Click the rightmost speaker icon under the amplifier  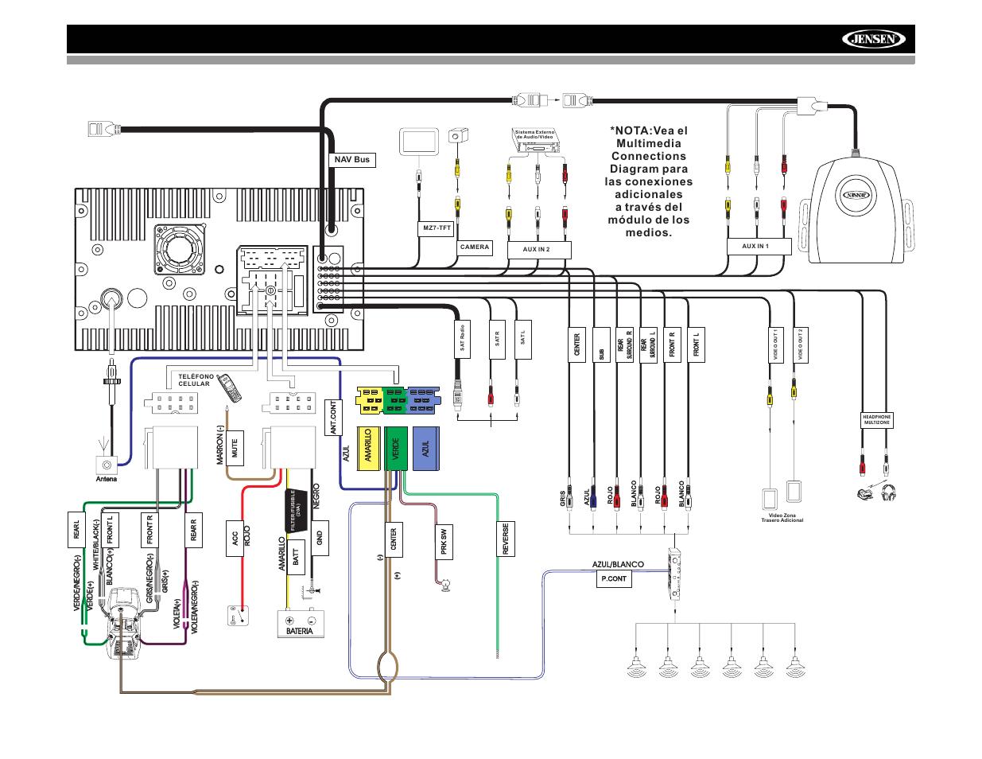pyautogui.click(x=795, y=667)
